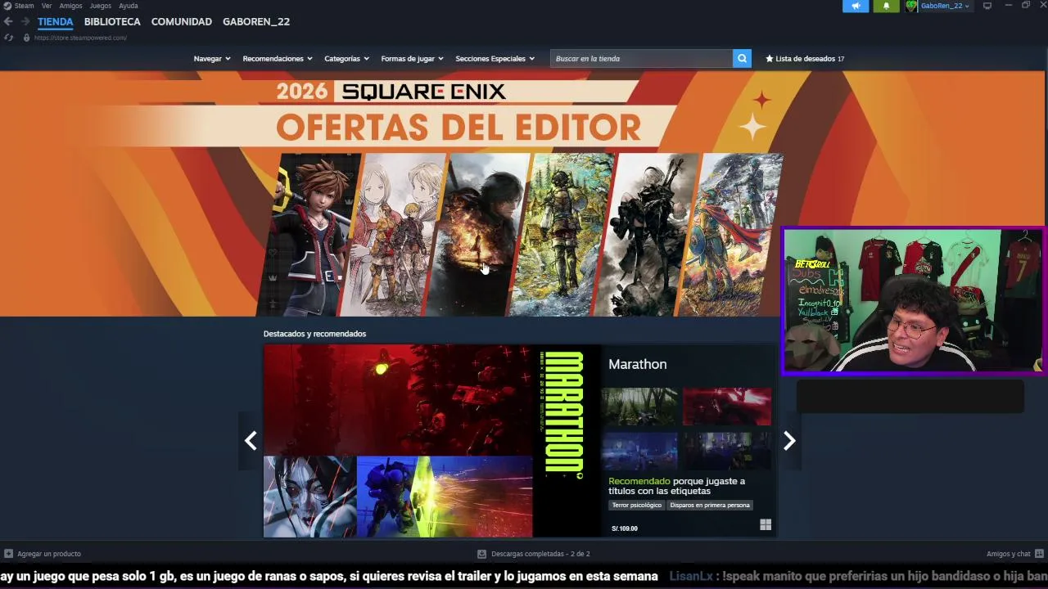The width and height of the screenshot is (1048, 589).
Task: Click the wishlist star icon
Action: tap(770, 58)
